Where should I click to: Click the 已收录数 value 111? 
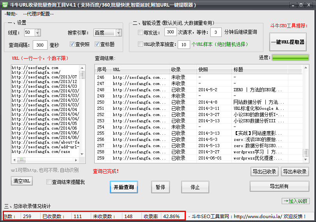78,217
